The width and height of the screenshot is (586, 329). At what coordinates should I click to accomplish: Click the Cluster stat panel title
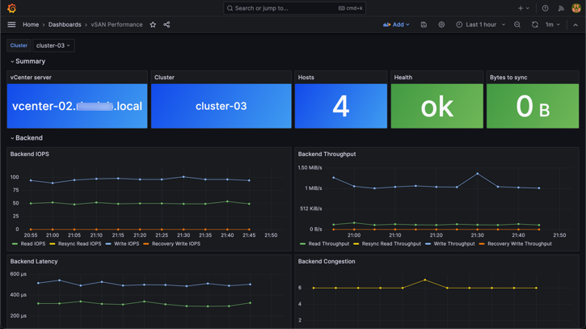point(164,78)
